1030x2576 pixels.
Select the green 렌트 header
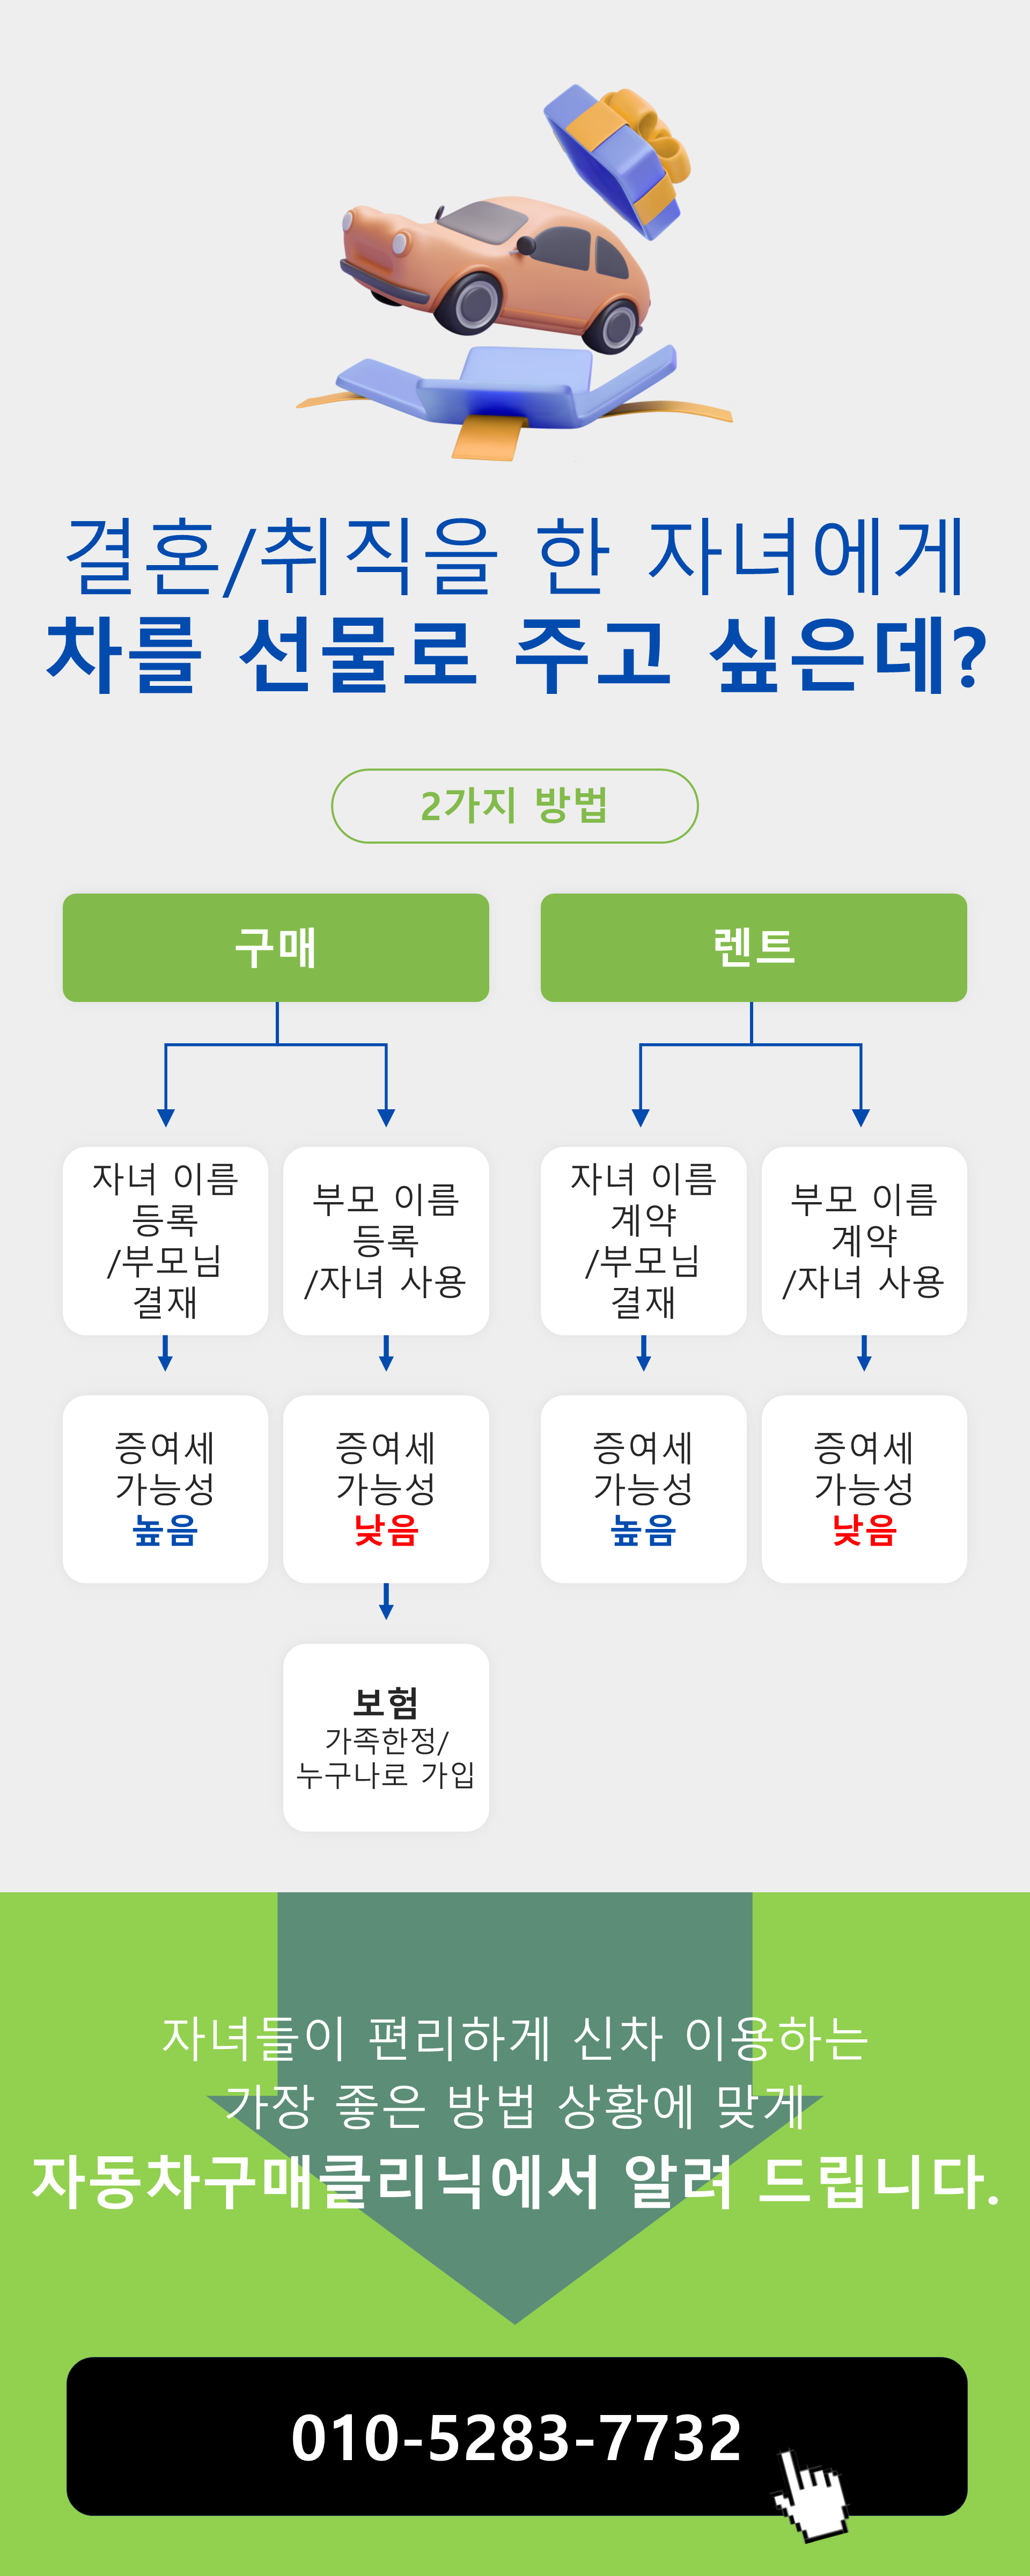pos(753,947)
